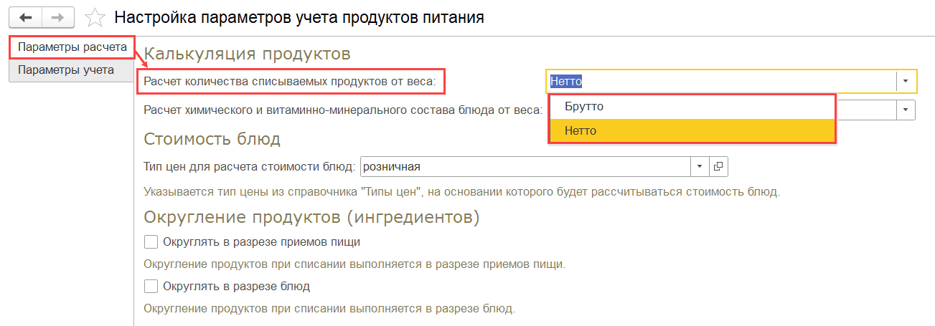Viewport: 935px width, 326px height.
Task: Expand the chemical composition weight dropdown arrow
Action: [906, 110]
